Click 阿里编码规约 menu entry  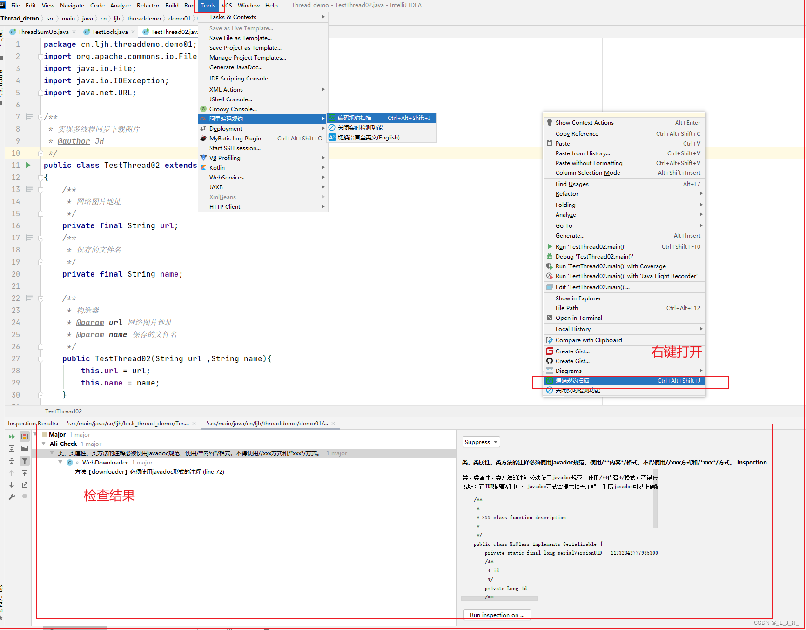(263, 119)
